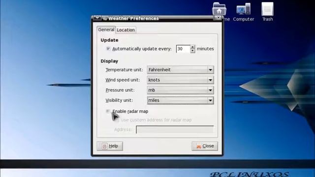
Task: Open the Temperature unit dropdown
Action: click(180, 70)
